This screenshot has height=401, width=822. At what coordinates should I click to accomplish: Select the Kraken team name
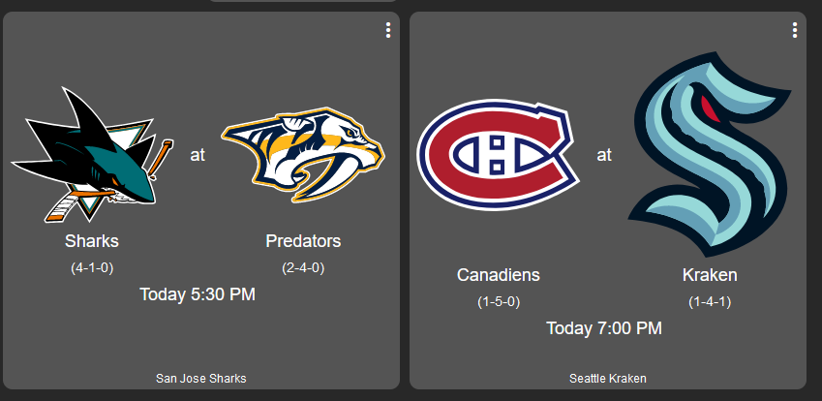click(710, 275)
